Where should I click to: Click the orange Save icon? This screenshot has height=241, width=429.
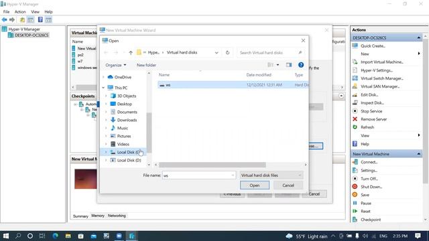pos(355,195)
